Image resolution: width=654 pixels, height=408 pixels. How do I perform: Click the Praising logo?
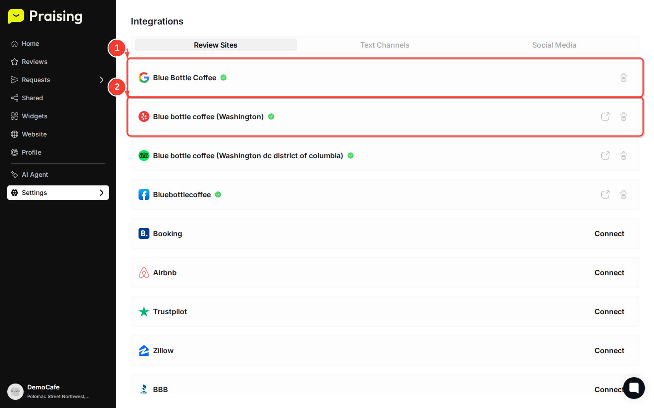[x=45, y=16]
